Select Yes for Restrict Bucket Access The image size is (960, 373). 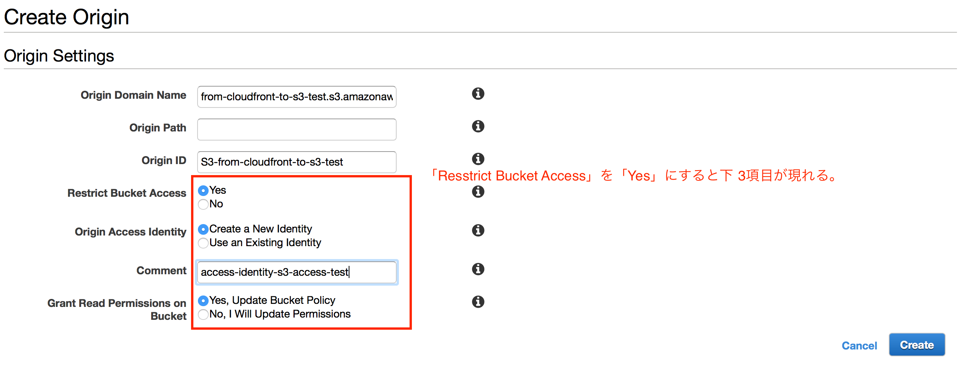click(203, 190)
